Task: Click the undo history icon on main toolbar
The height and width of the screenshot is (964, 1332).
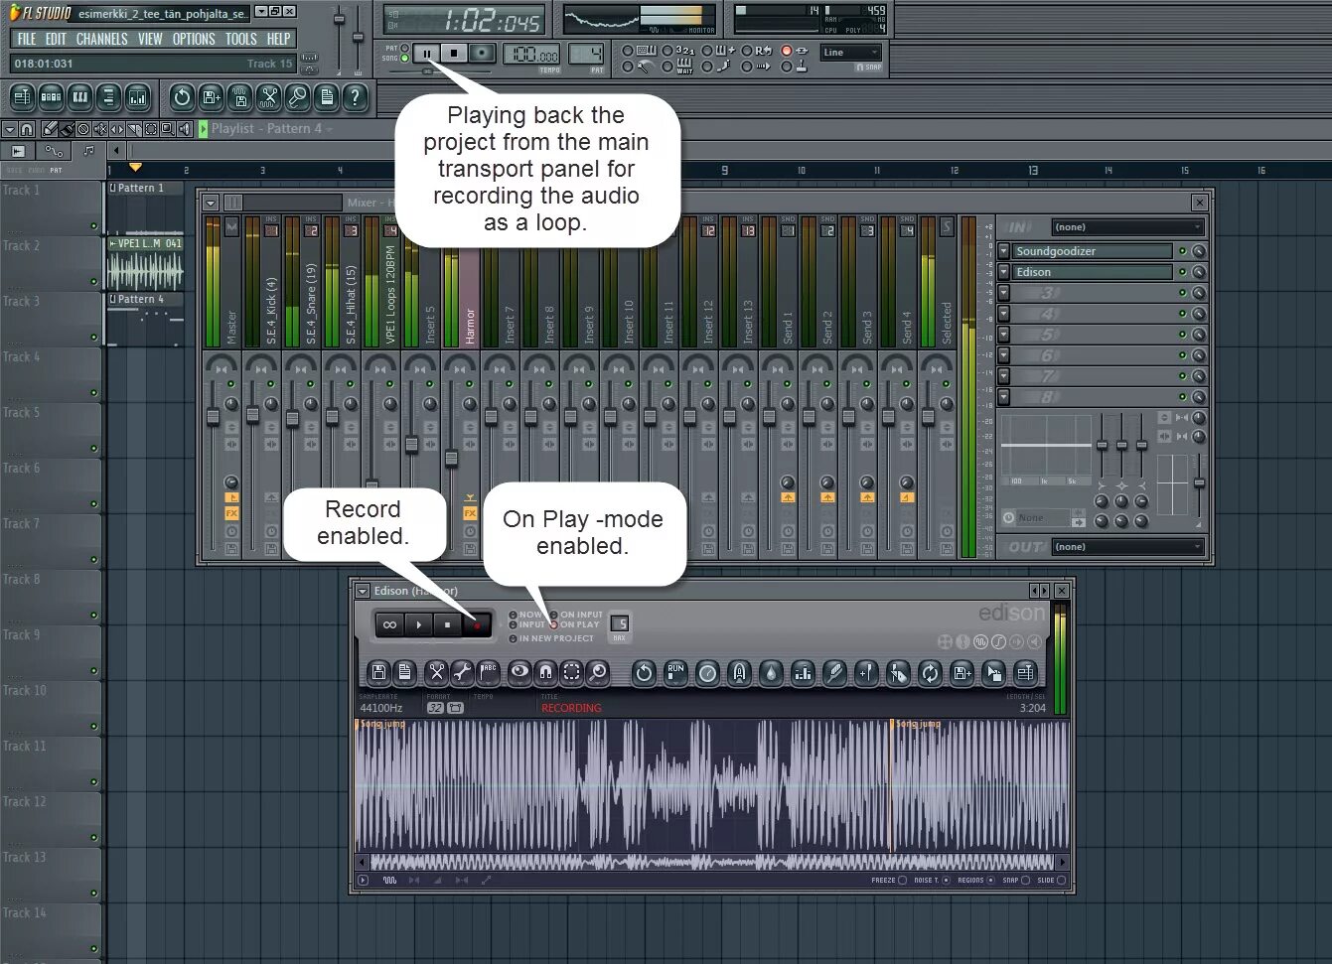Action: point(181,97)
